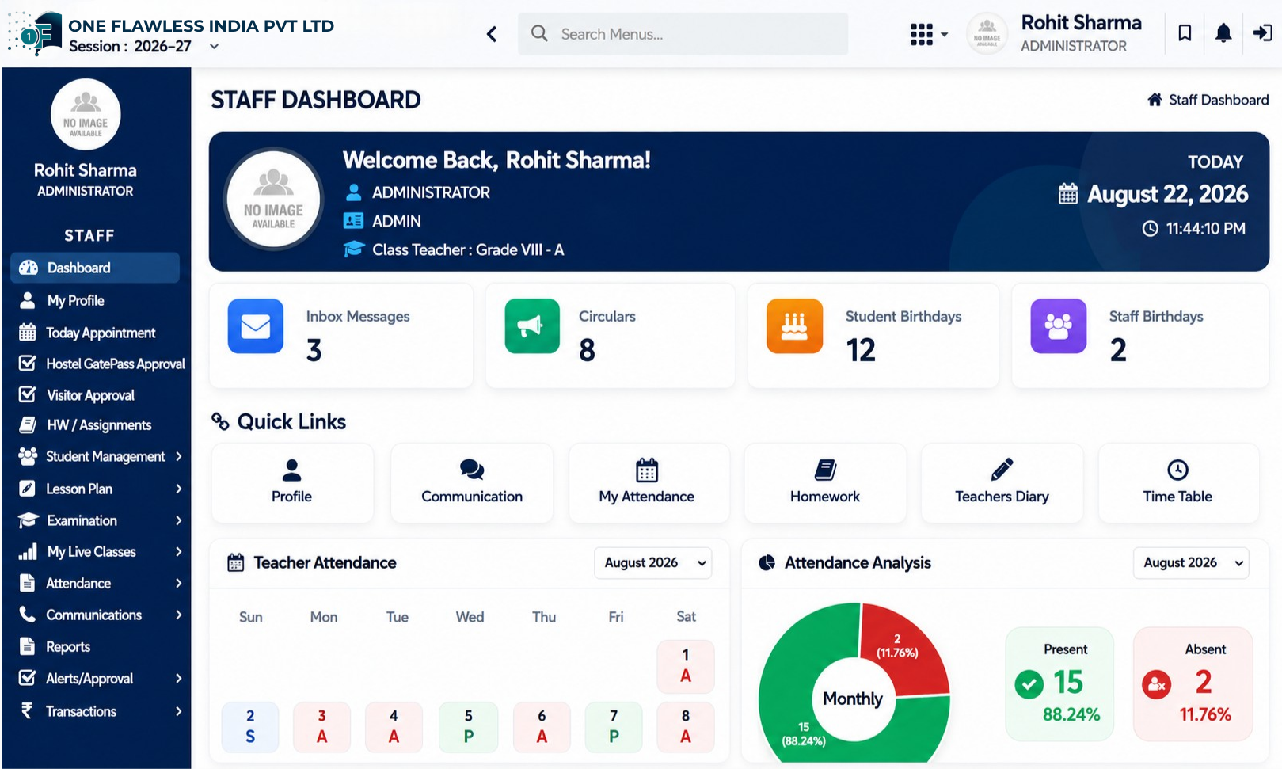Image resolution: width=1282 pixels, height=769 pixels.
Task: Open Attendance Analysis month dropdown
Action: (1191, 562)
